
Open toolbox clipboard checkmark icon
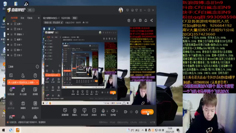pos(35,75)
